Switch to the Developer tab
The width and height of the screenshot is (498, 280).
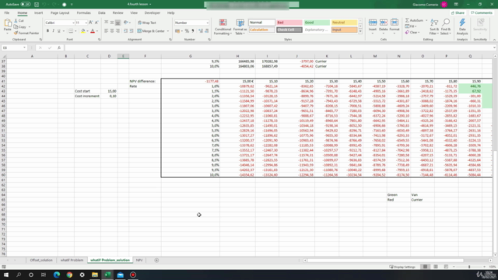click(x=153, y=13)
